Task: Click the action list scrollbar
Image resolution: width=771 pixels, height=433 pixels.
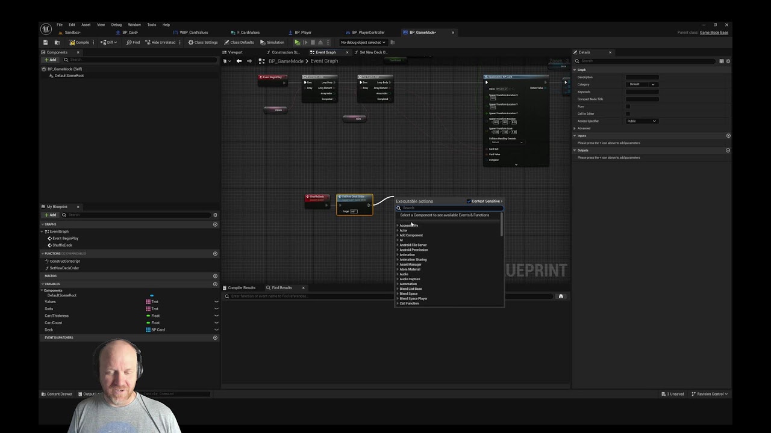Action: pyautogui.click(x=501, y=225)
